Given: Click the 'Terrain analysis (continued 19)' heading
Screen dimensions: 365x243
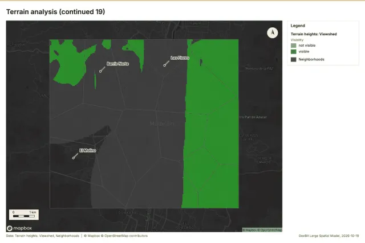Looking at the screenshot, I should point(56,11).
